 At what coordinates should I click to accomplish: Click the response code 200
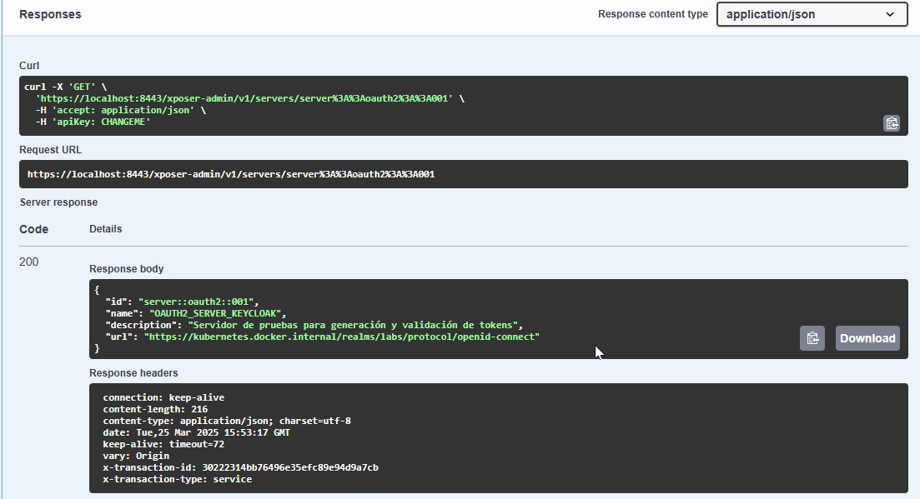coord(28,262)
